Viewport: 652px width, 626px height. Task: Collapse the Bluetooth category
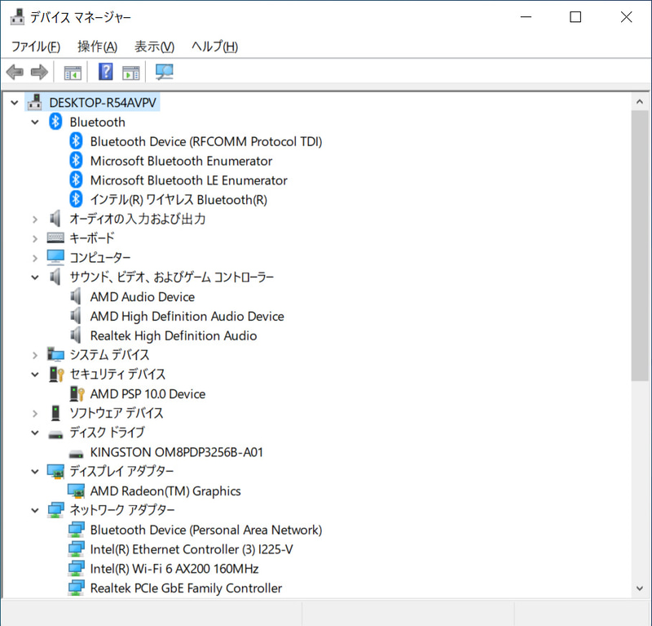click(34, 122)
